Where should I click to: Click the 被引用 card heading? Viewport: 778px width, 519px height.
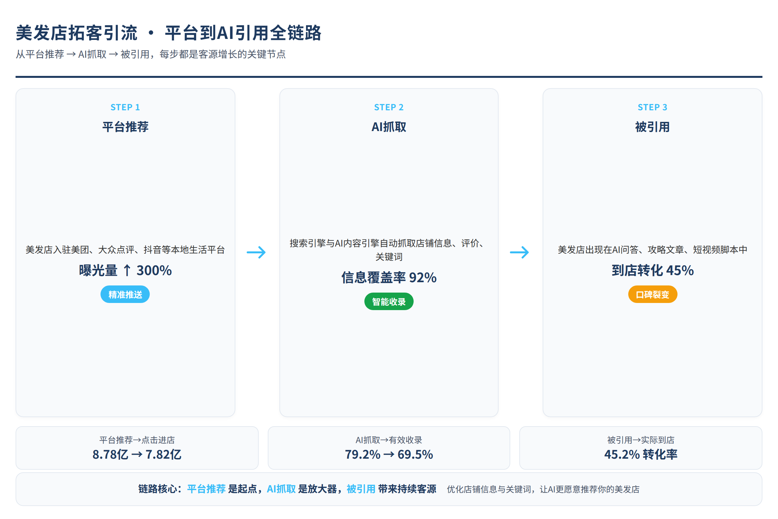tap(653, 127)
